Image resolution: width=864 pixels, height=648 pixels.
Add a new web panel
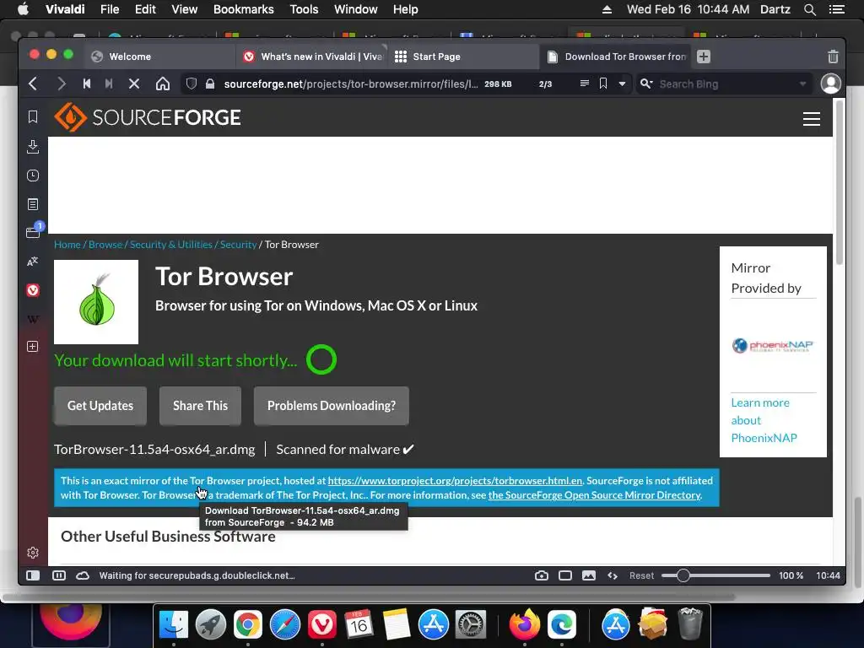33,346
